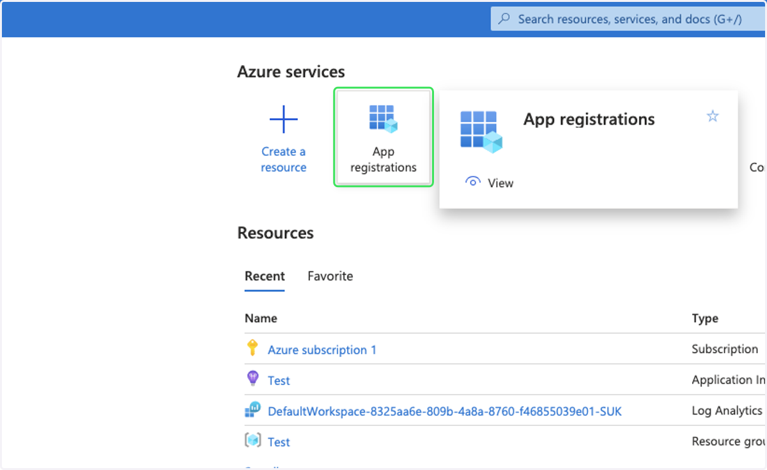This screenshot has height=470, width=767.
Task: Click the search magnifier icon in top bar
Action: [x=504, y=19]
